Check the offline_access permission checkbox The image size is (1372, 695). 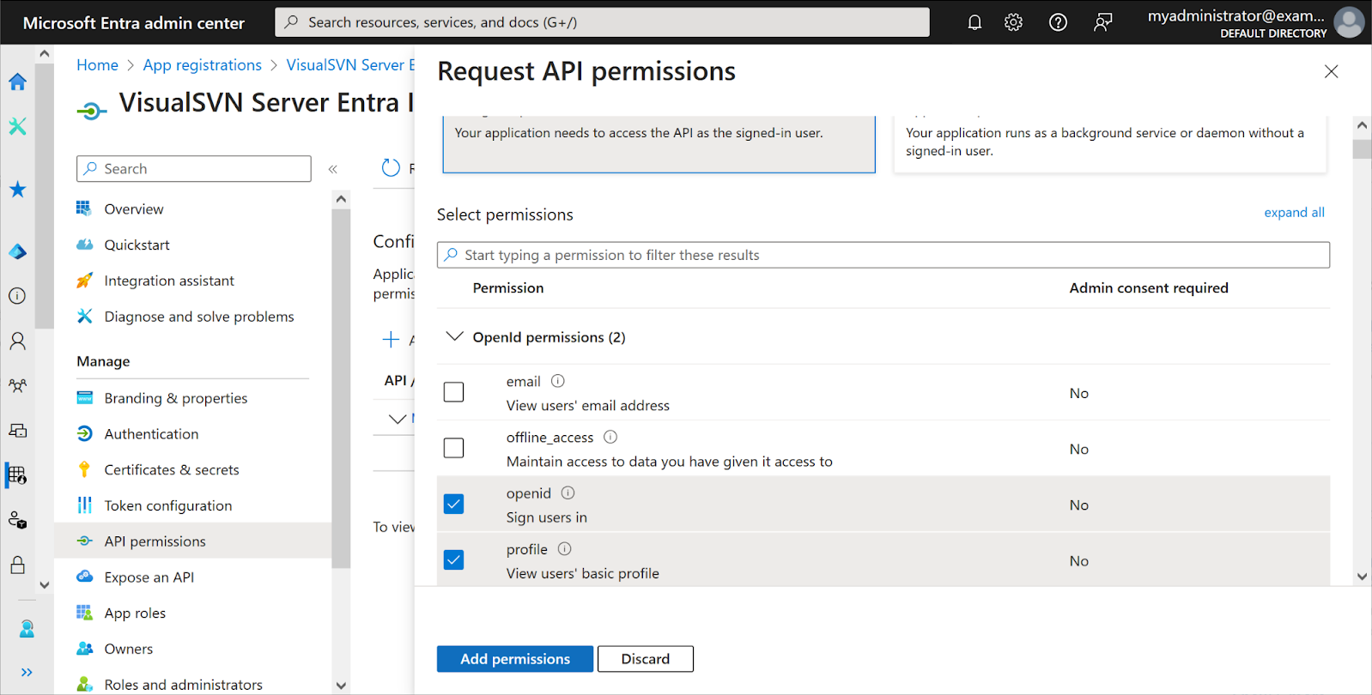tap(453, 448)
